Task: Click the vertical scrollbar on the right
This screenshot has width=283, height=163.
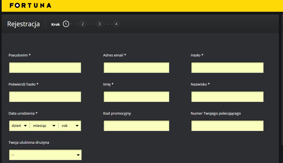Action: click(281, 84)
